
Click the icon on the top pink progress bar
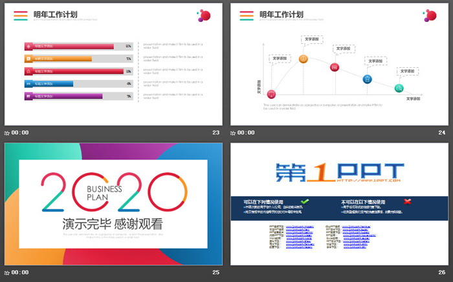28,46
